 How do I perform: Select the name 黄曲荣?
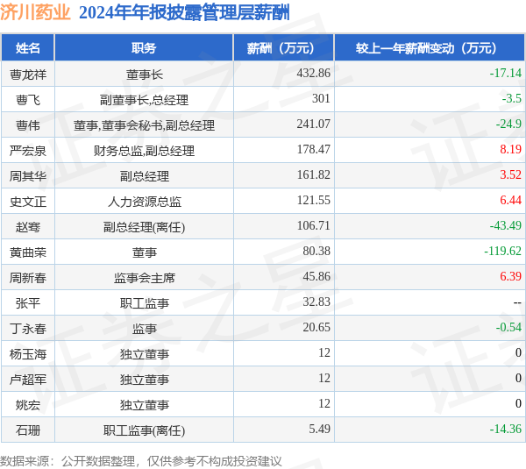tap(28, 252)
